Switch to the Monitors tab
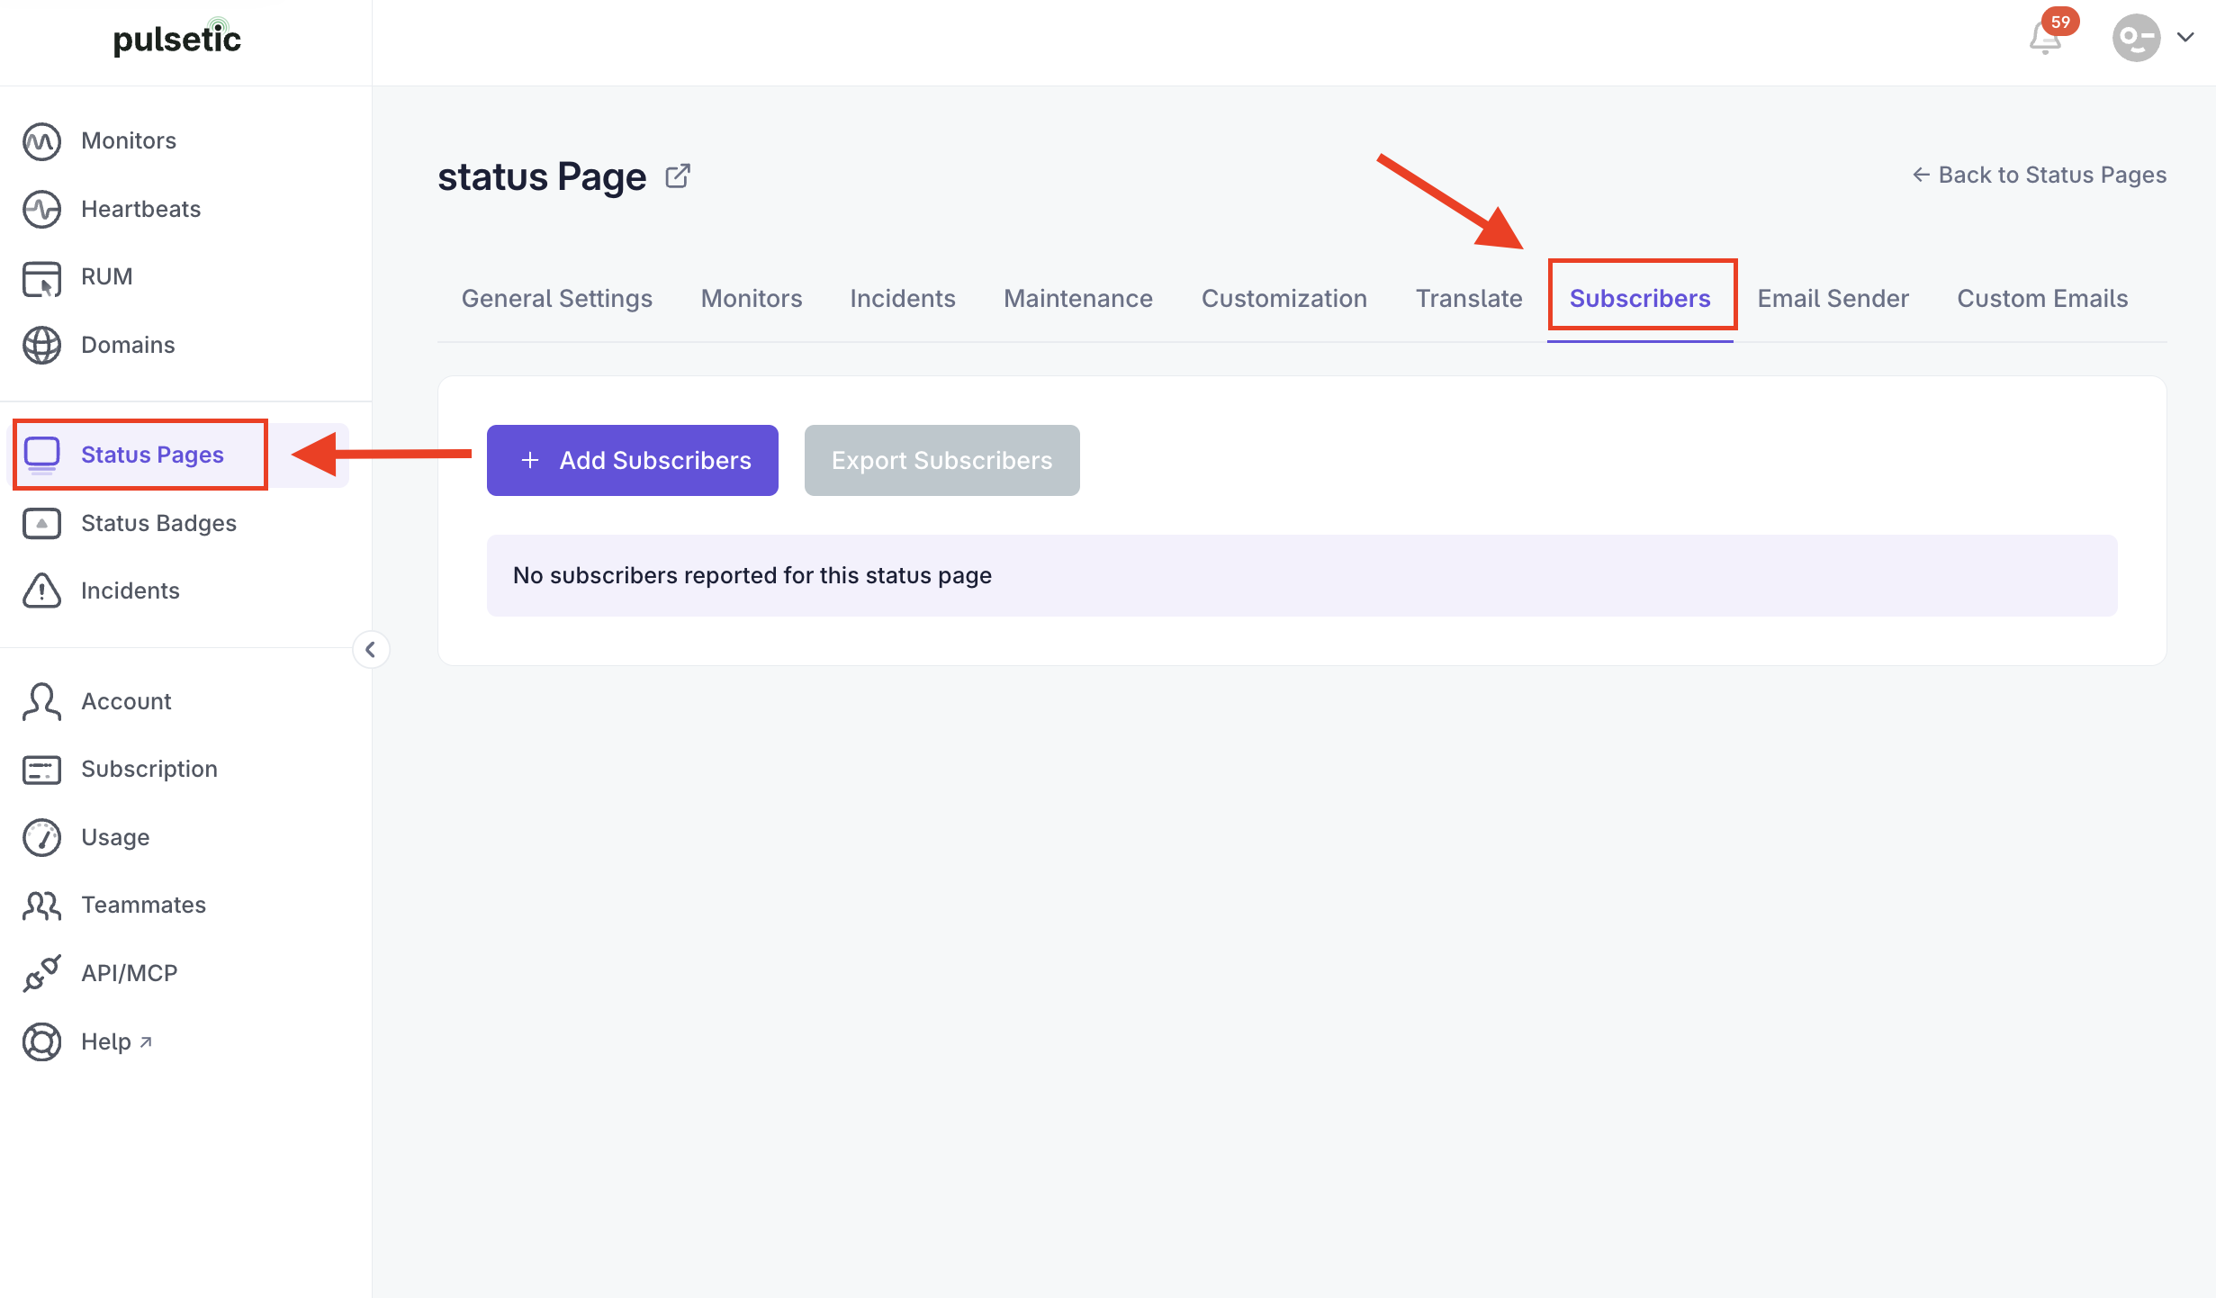 point(752,299)
